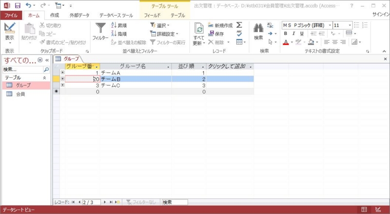The image size is (390, 214).
Task: Open the font name dropdown
Action: [330, 25]
